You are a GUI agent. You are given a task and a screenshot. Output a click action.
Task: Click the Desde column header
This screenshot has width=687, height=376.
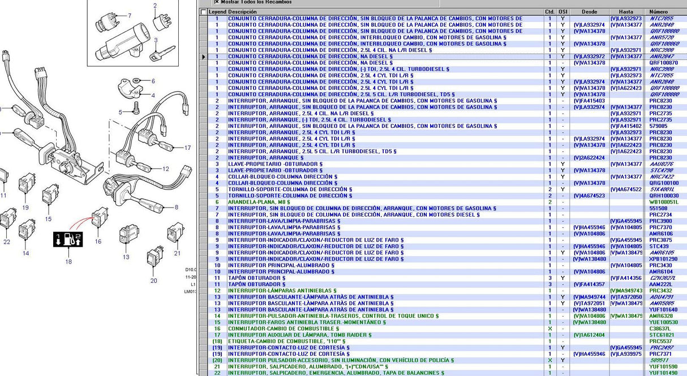click(589, 12)
